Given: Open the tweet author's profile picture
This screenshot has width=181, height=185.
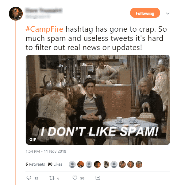Looking at the screenshot, I should (16, 14).
